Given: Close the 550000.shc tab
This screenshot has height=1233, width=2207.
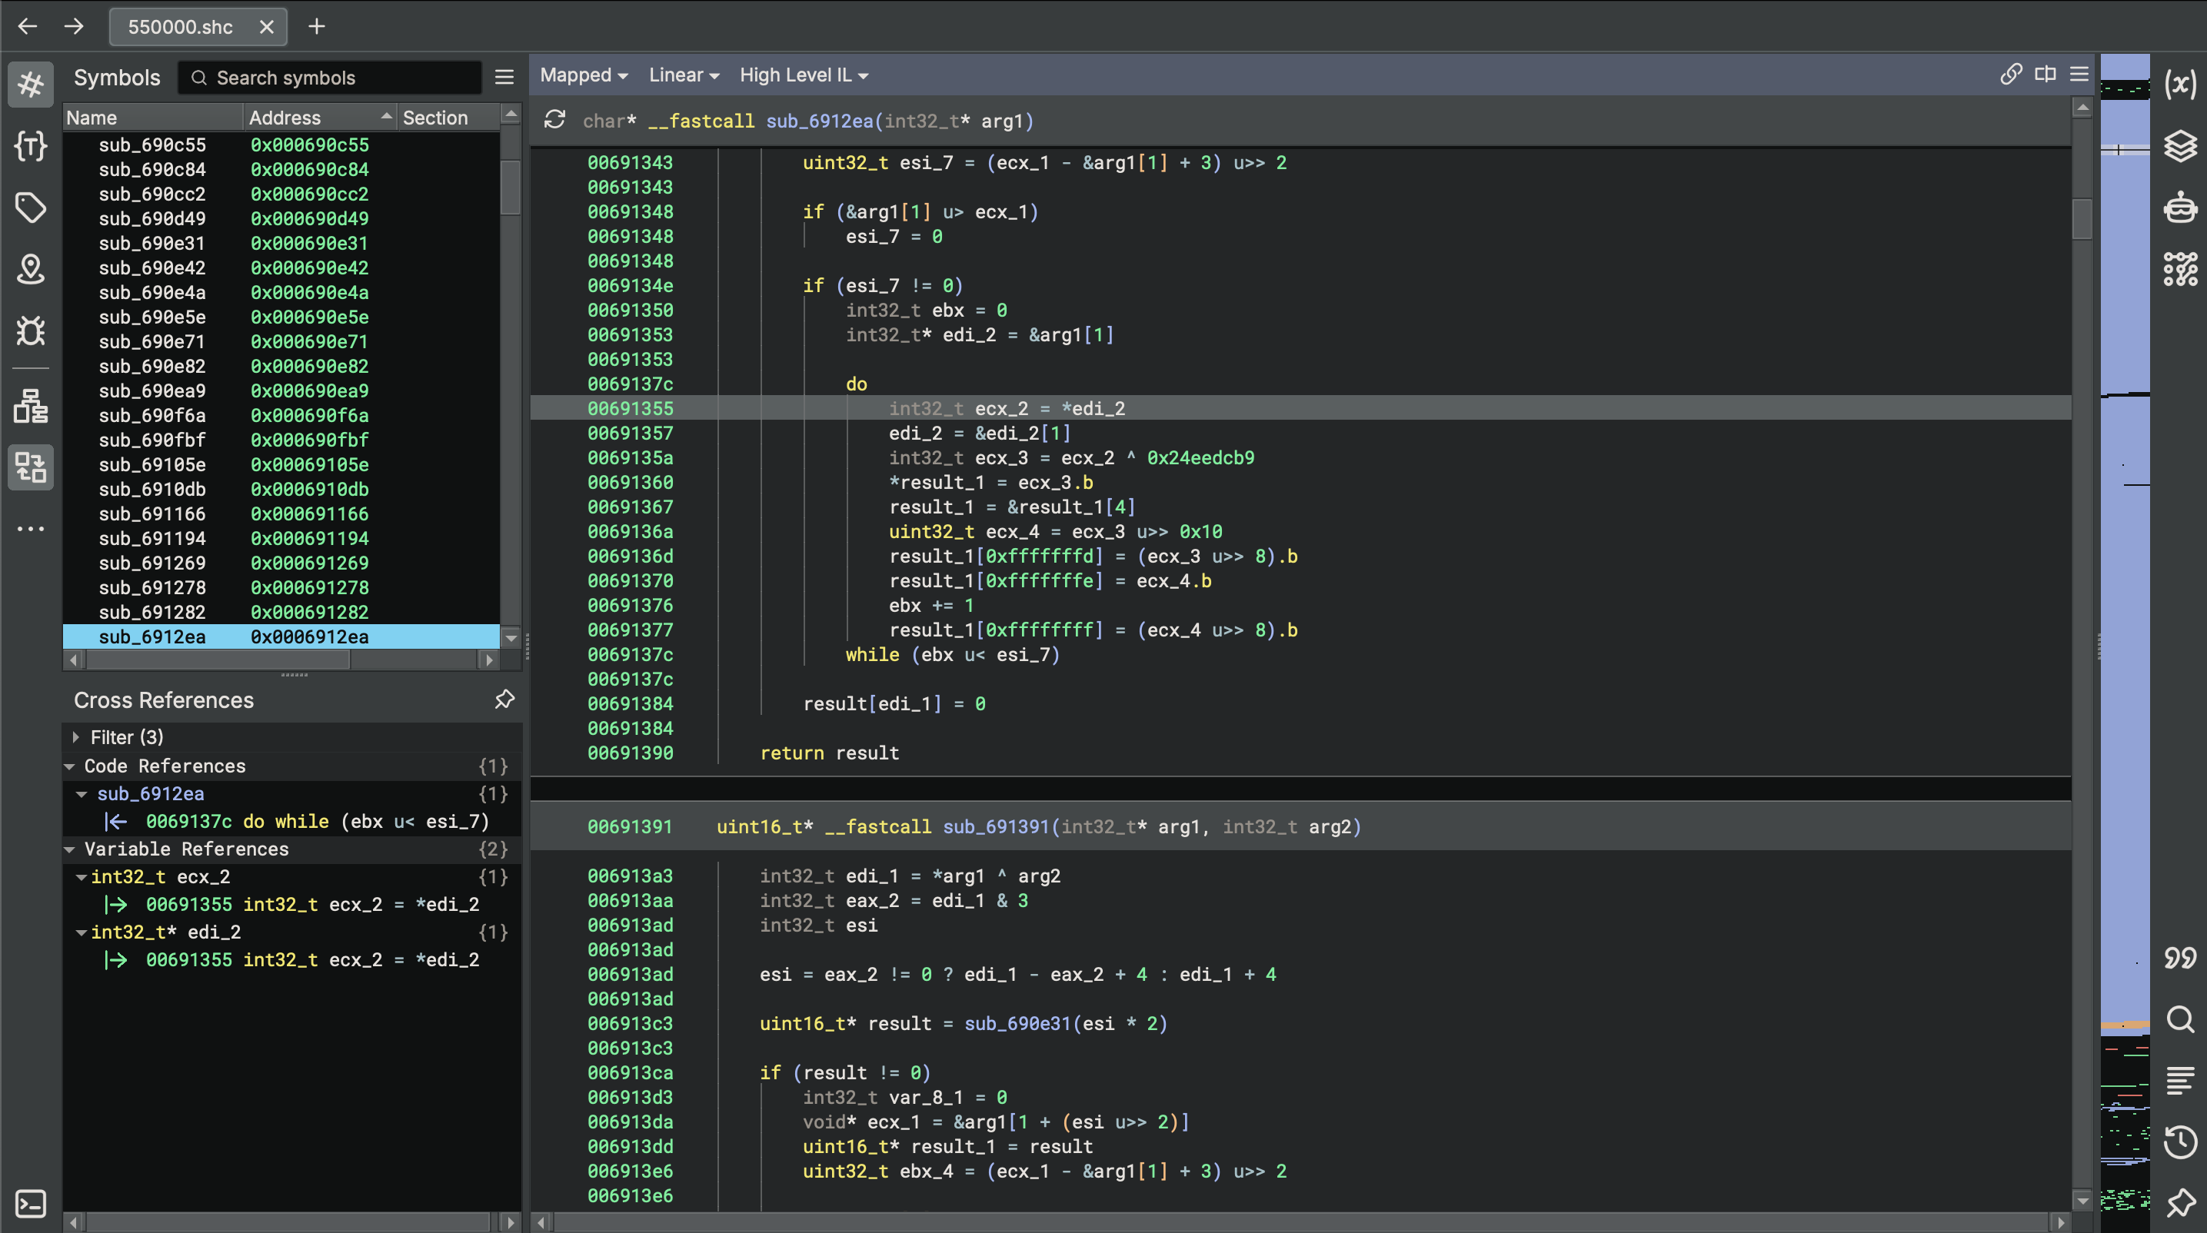Looking at the screenshot, I should tap(266, 27).
